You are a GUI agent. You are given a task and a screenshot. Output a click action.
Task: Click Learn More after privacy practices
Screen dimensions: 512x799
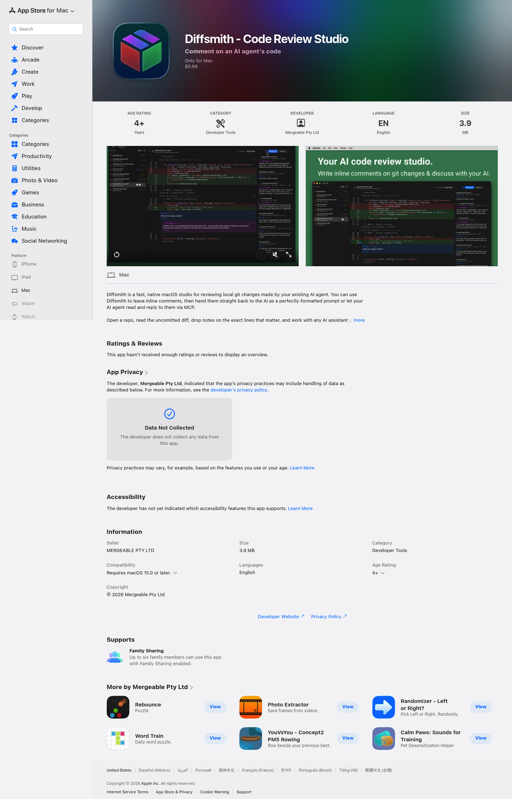[302, 468]
